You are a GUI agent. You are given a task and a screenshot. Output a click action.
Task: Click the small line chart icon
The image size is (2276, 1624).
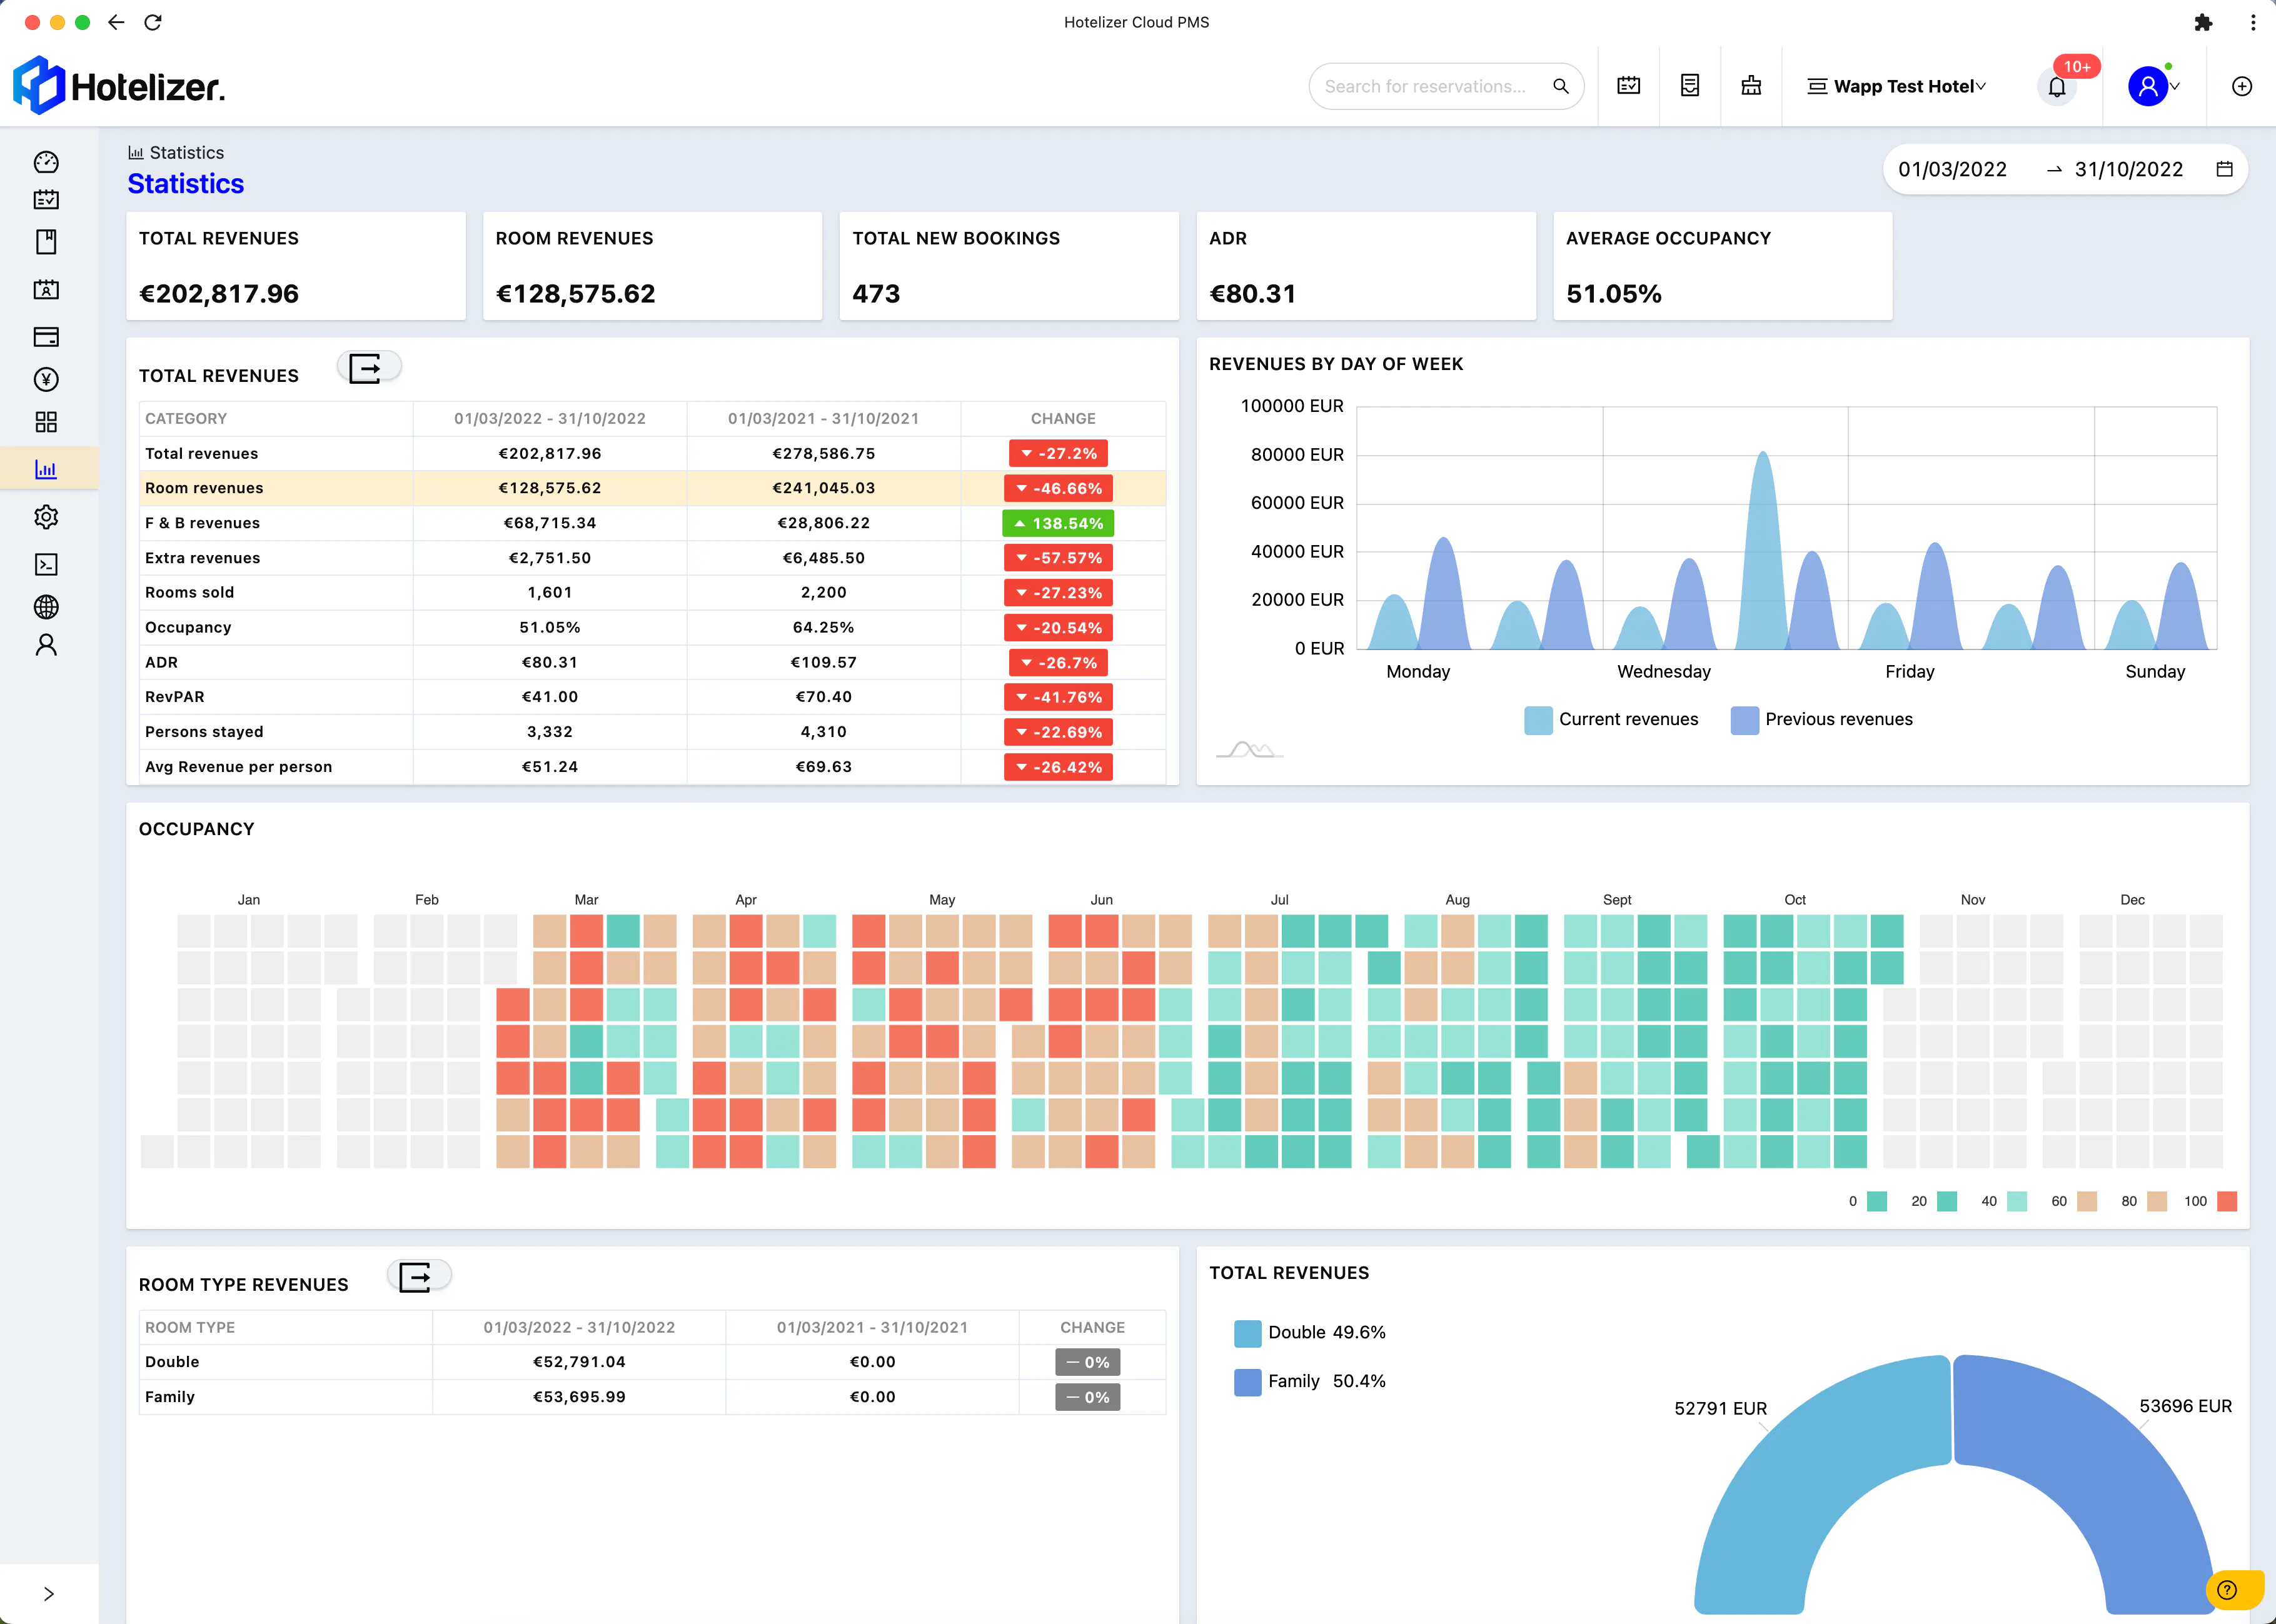[x=1249, y=749]
